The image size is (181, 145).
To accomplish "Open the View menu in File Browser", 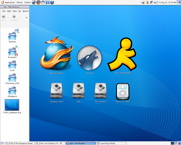I will pyautogui.click(x=15, y=11).
